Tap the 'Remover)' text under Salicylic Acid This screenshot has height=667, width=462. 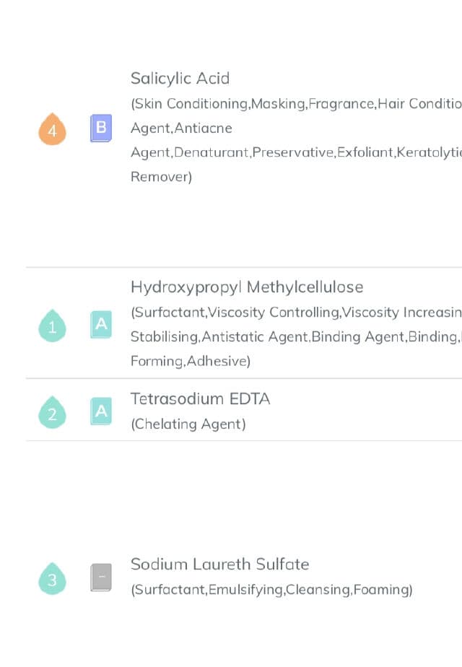point(161,177)
